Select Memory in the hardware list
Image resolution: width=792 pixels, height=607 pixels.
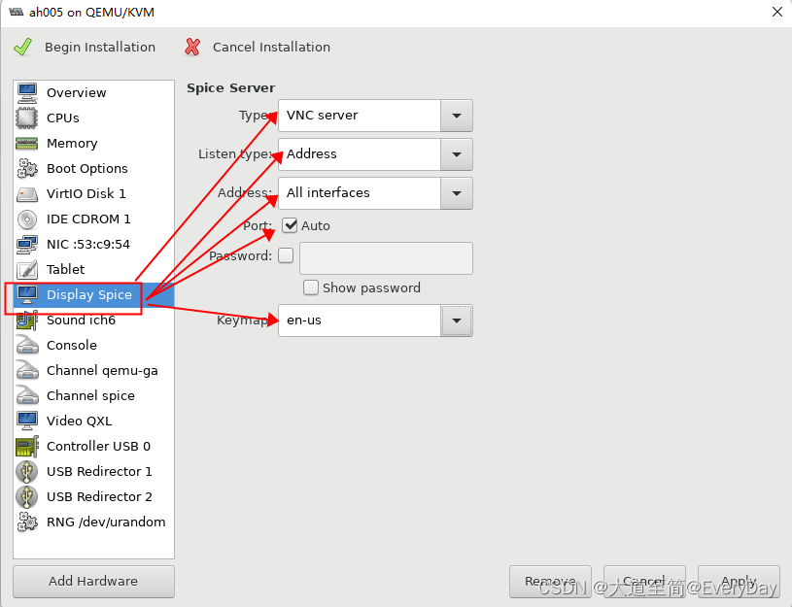coord(94,144)
